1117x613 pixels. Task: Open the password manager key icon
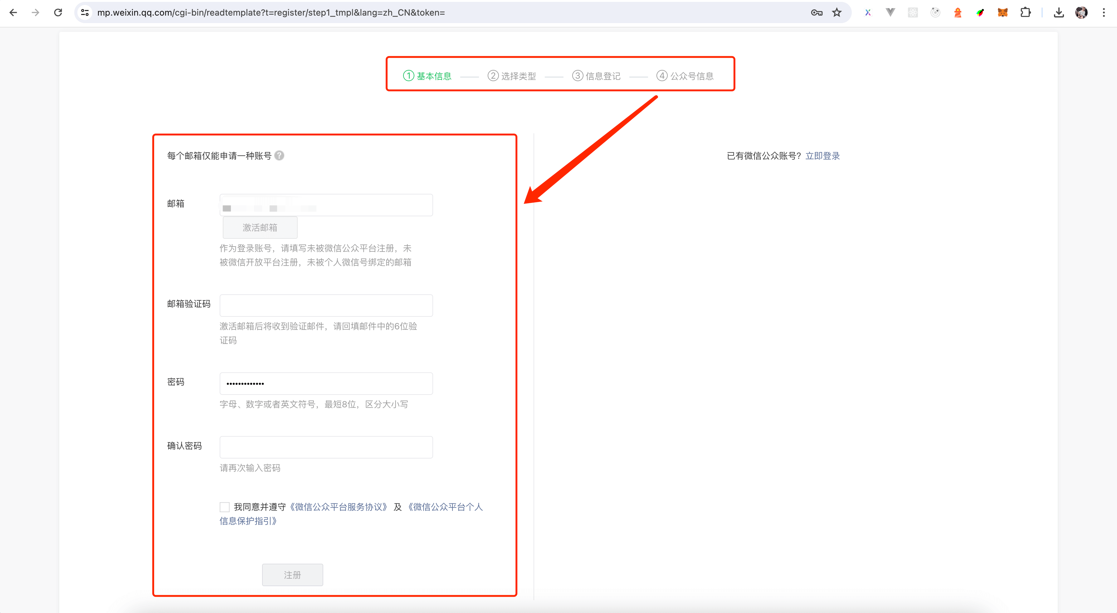click(817, 12)
